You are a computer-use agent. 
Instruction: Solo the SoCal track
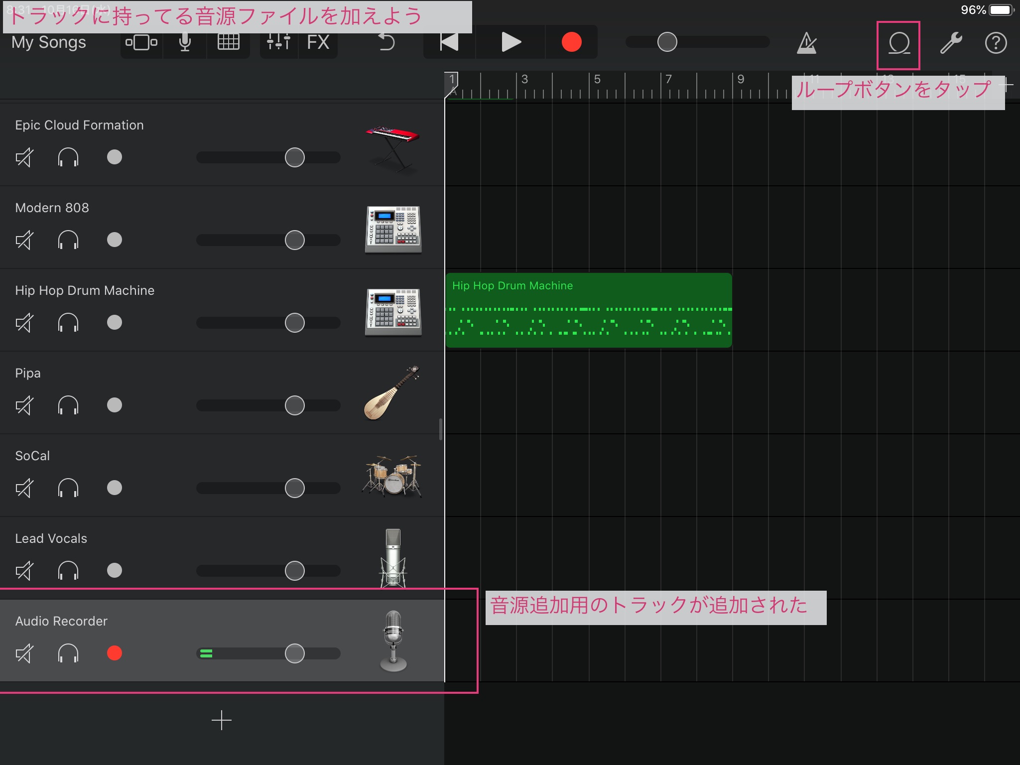68,488
